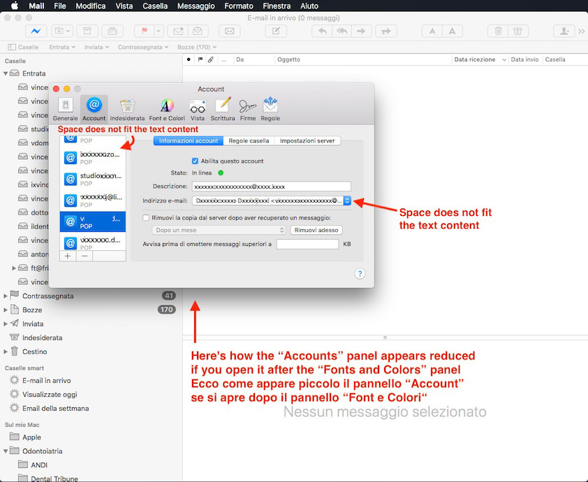Open the Font e Colori preferences

pyautogui.click(x=167, y=109)
